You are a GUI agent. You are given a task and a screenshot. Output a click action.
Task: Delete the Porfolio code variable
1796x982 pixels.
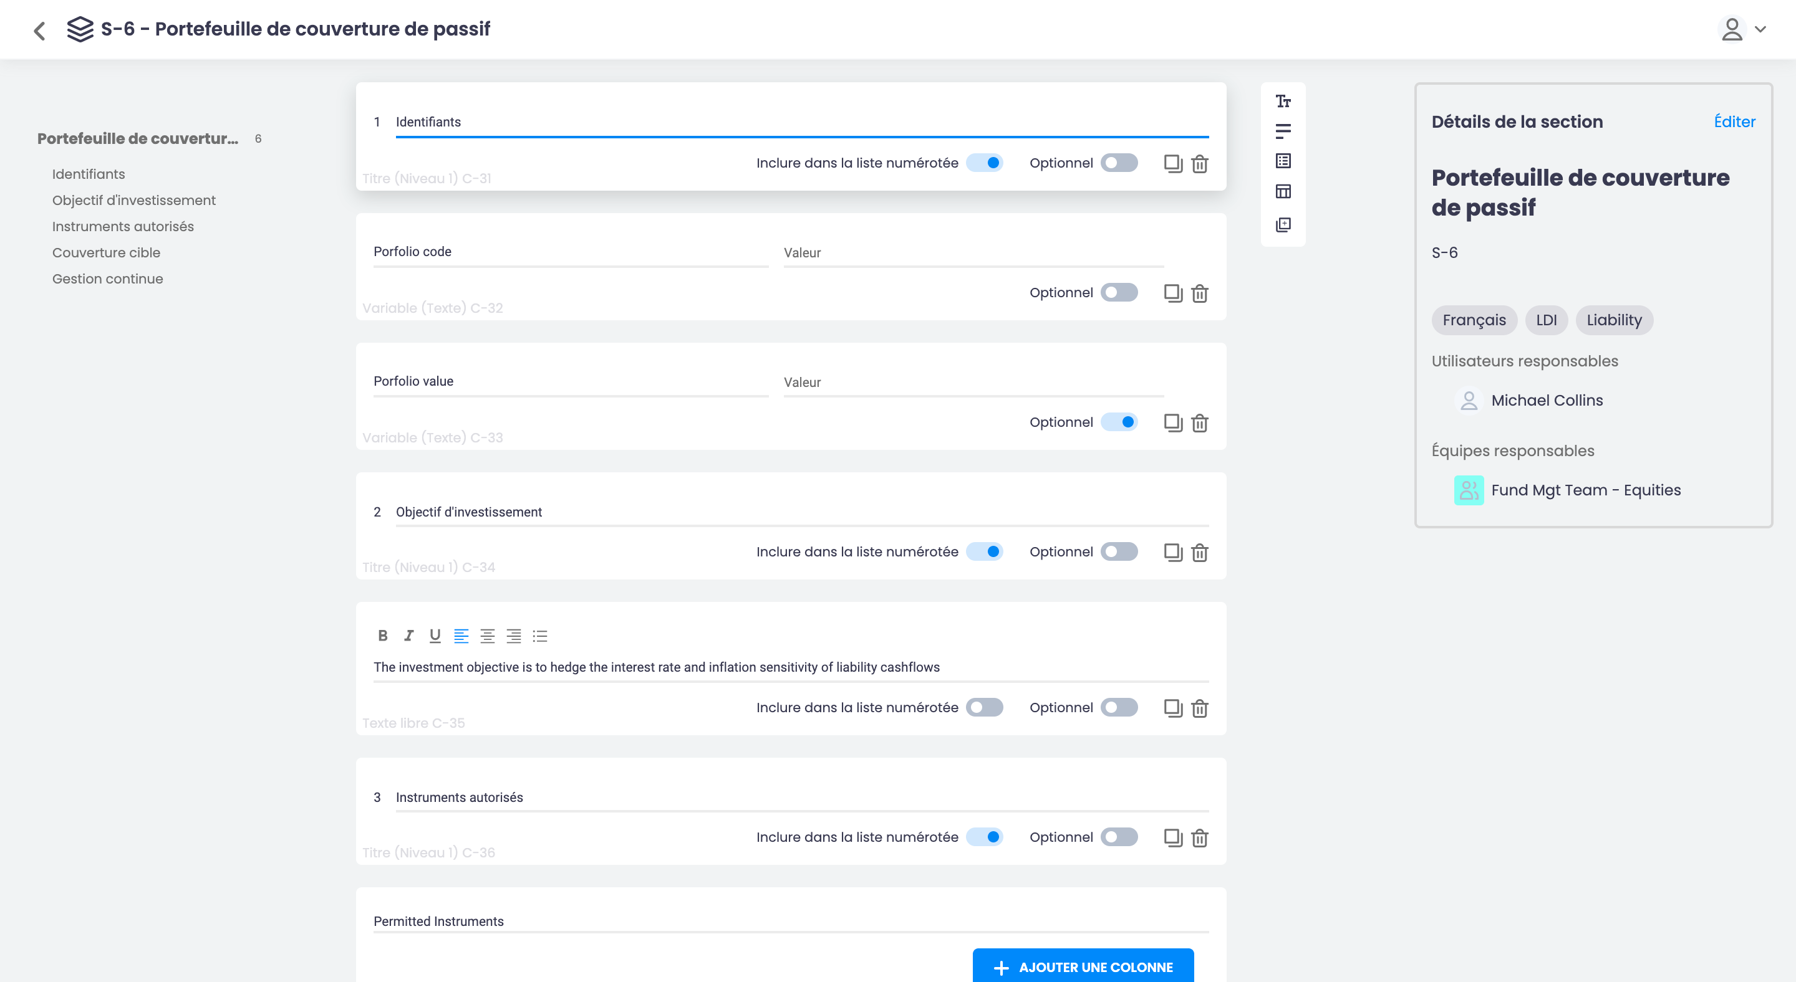1200,293
